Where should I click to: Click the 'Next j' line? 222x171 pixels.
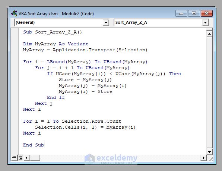(44, 103)
